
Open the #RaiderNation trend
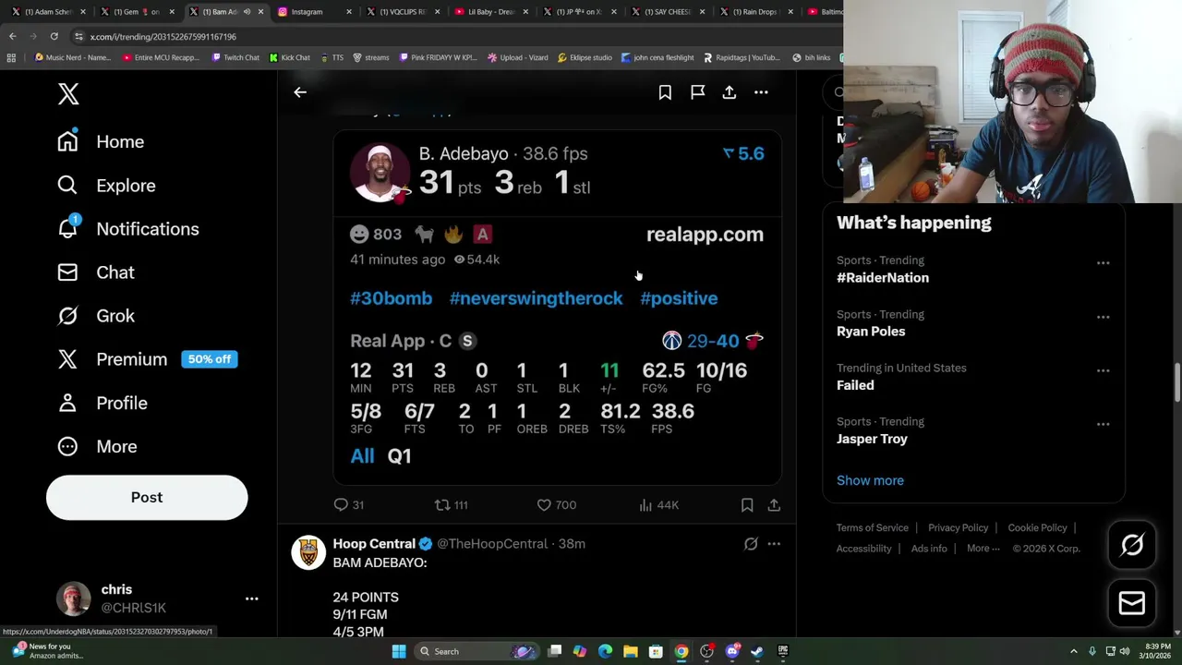point(883,278)
